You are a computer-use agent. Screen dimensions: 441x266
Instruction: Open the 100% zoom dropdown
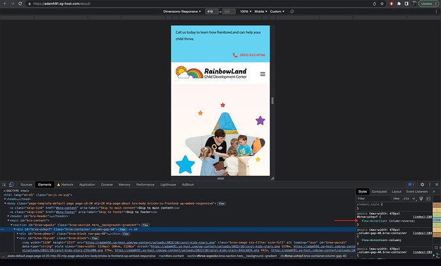coord(245,11)
